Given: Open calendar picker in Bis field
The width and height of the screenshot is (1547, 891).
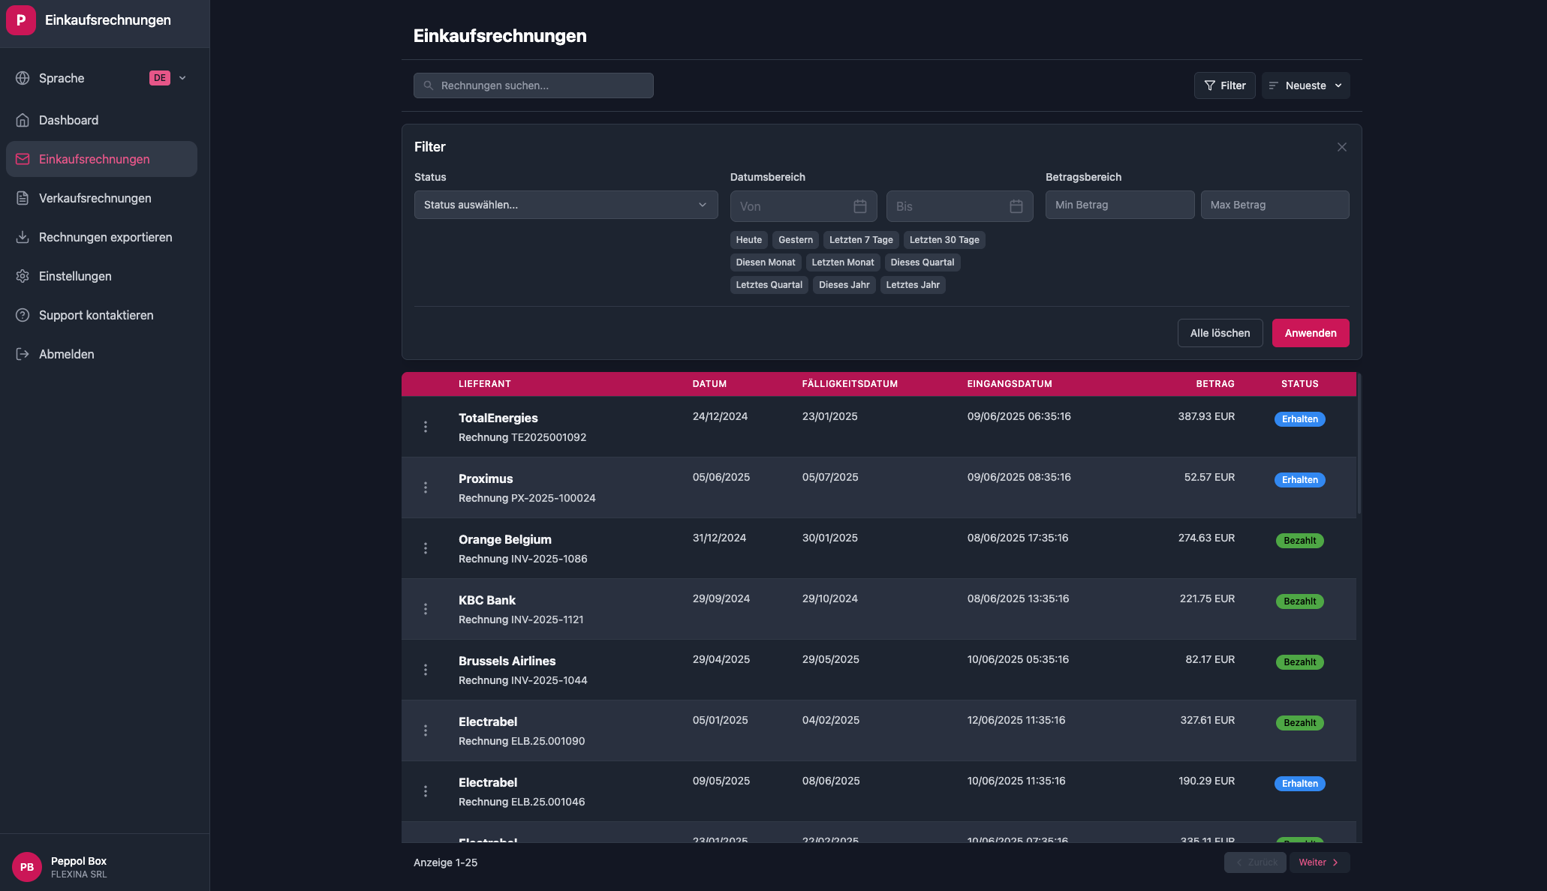Looking at the screenshot, I should pos(1016,206).
